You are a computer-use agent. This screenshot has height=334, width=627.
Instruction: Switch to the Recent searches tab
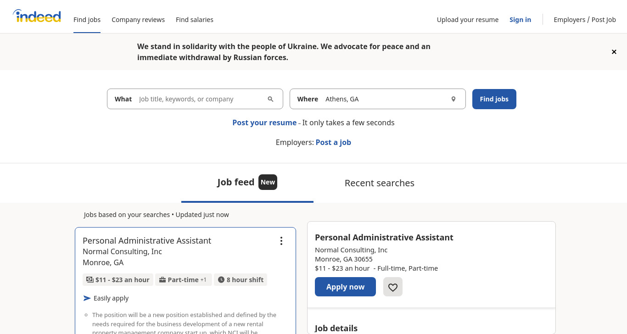pos(380,183)
